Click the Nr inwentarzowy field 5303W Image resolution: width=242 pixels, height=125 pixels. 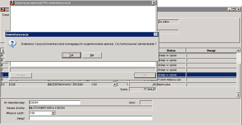pos(55,103)
